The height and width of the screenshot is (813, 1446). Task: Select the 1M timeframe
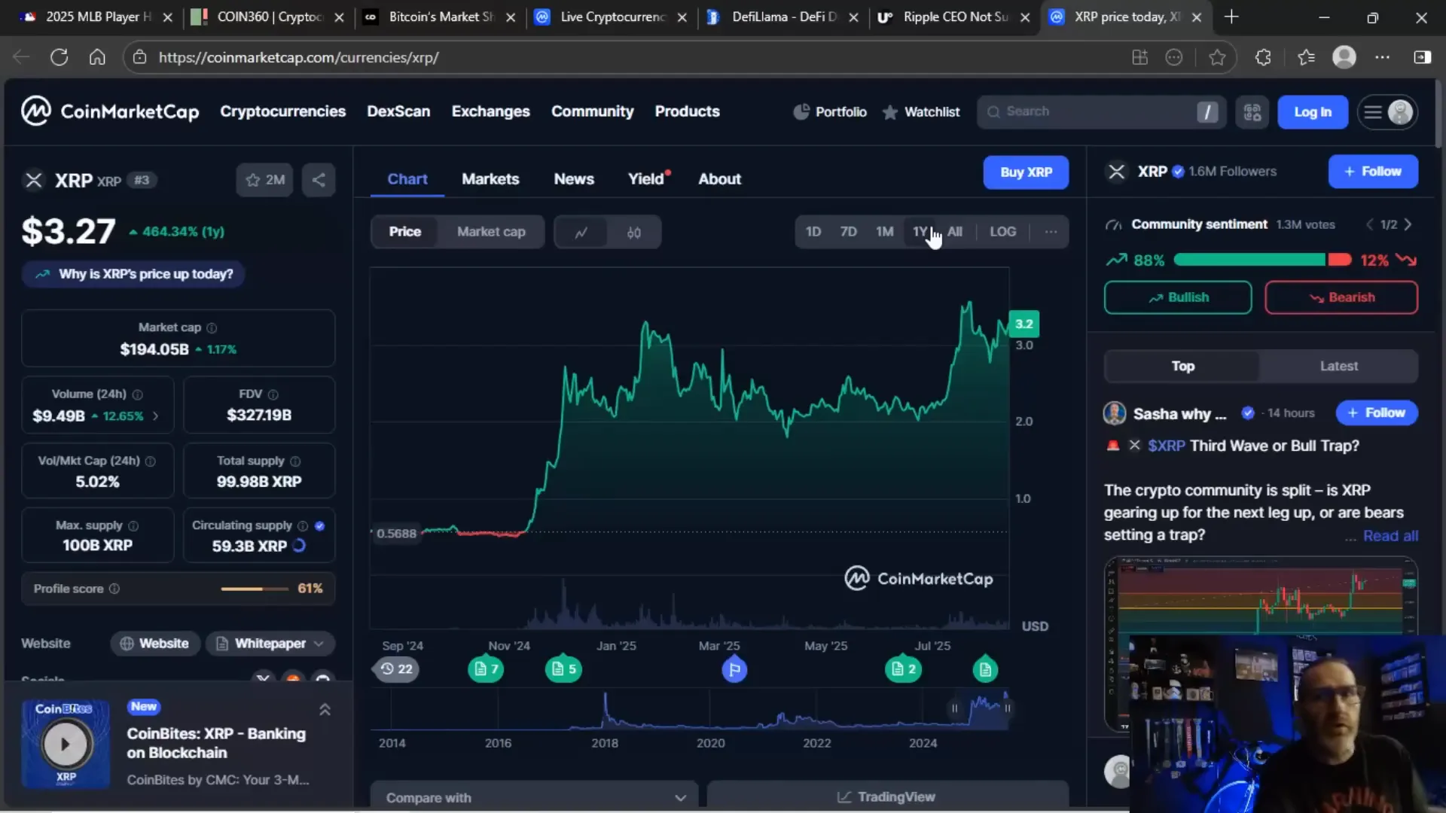(884, 232)
